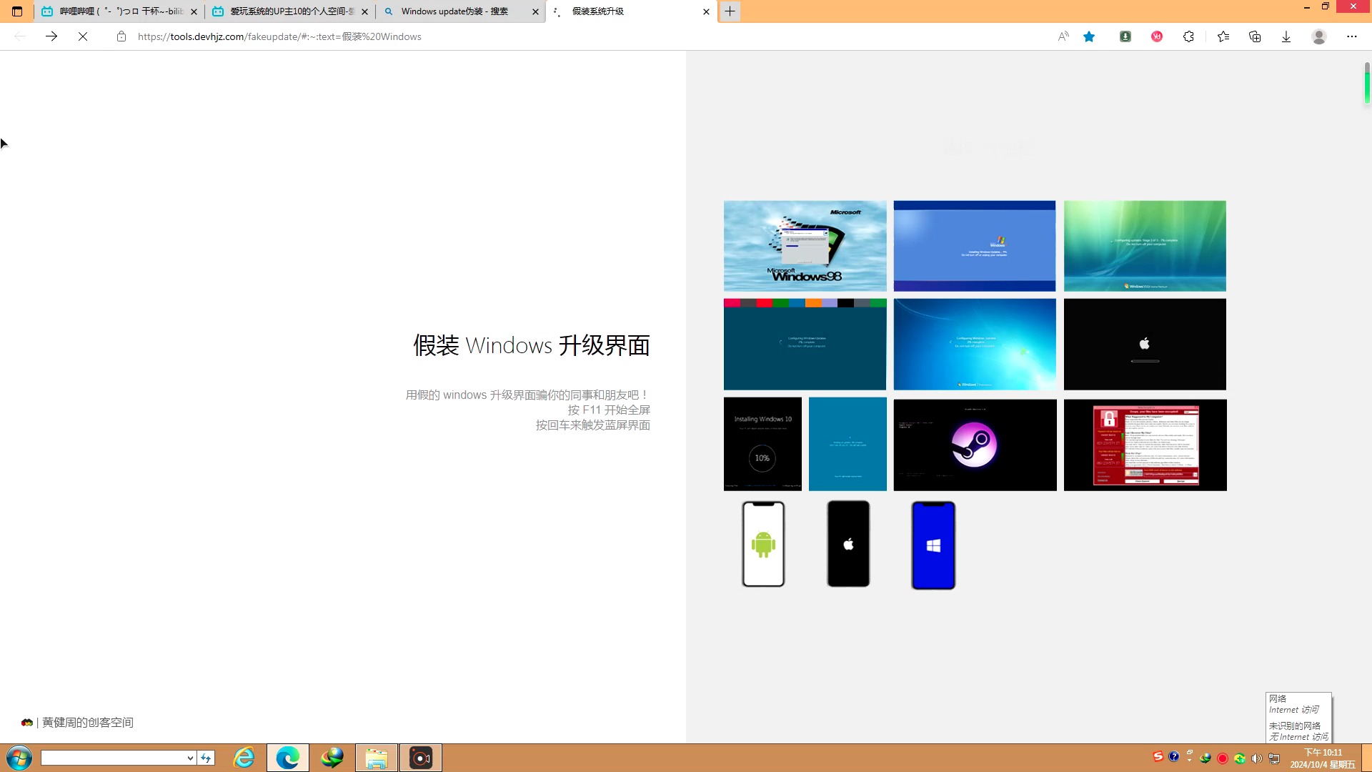1372x772 pixels.
Task: Activate the Read aloud icon
Action: [1063, 36]
